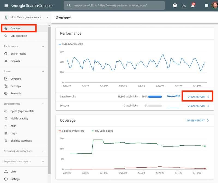
Task: Open the Coverage index report from sidebar
Action: [24, 79]
